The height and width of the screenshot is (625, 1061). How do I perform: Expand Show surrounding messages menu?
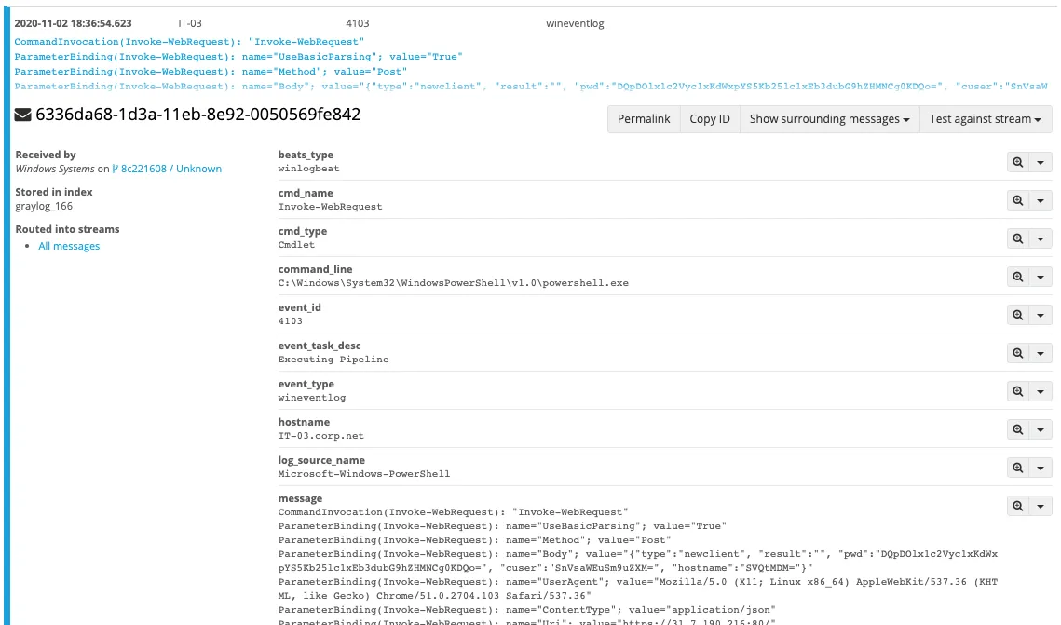(830, 119)
